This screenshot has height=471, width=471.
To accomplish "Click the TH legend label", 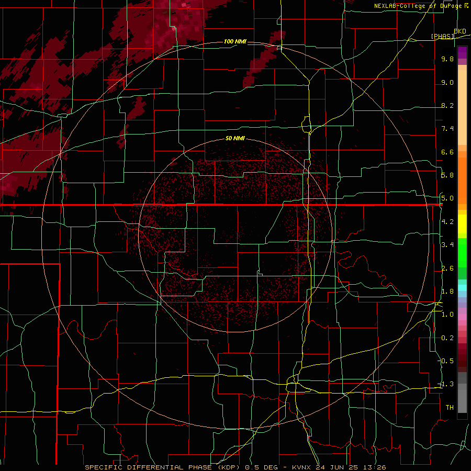I will (450, 408).
